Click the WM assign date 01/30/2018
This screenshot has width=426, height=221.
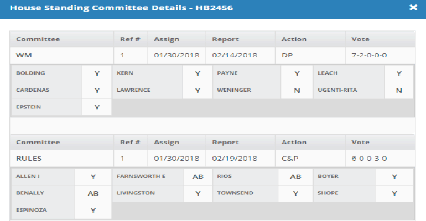pyautogui.click(x=175, y=55)
